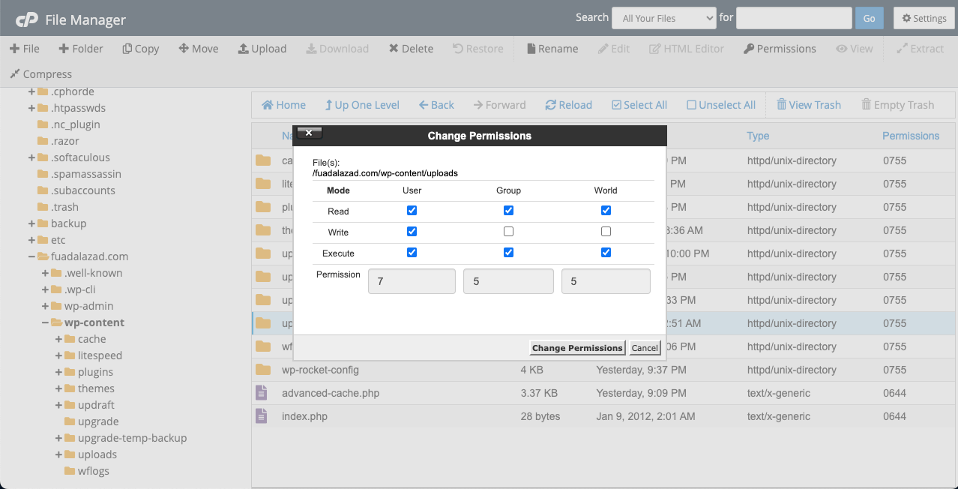Collapse the wp-content tree folder
This screenshot has height=489, width=958.
(x=45, y=322)
